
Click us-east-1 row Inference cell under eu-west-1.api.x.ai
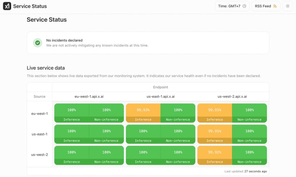tap(72, 134)
